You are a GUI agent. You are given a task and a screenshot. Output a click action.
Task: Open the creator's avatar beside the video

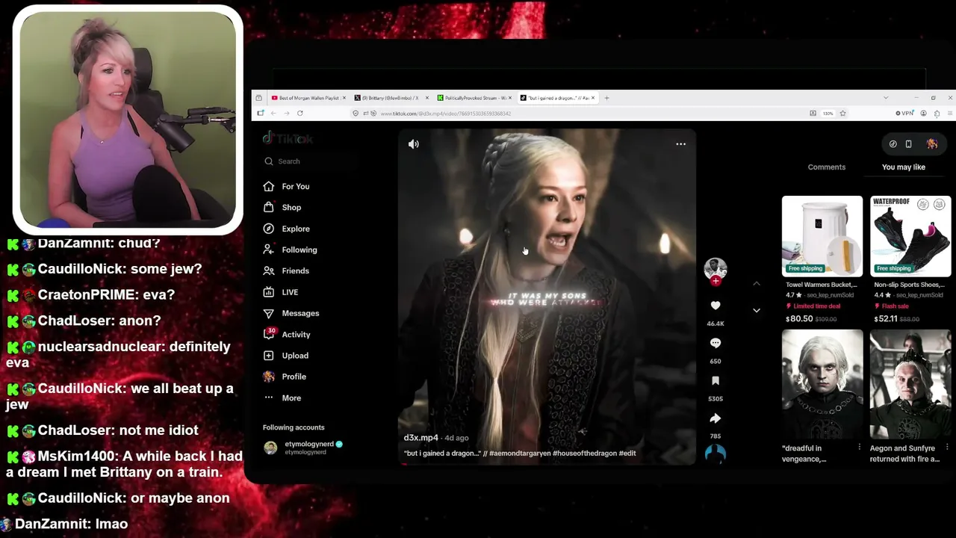click(x=716, y=268)
